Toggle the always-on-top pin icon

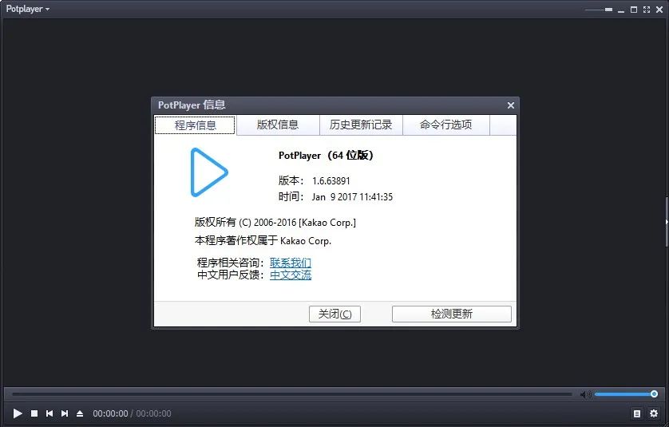[609, 10]
